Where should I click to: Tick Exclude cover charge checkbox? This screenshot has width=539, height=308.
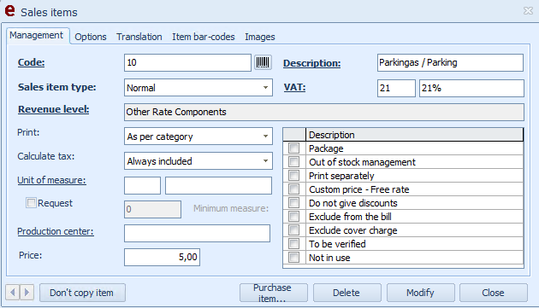coord(294,230)
